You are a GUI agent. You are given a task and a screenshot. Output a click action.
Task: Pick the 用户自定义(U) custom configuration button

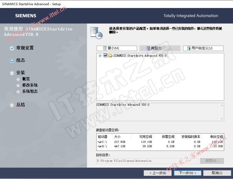pyautogui.click(x=203, y=48)
